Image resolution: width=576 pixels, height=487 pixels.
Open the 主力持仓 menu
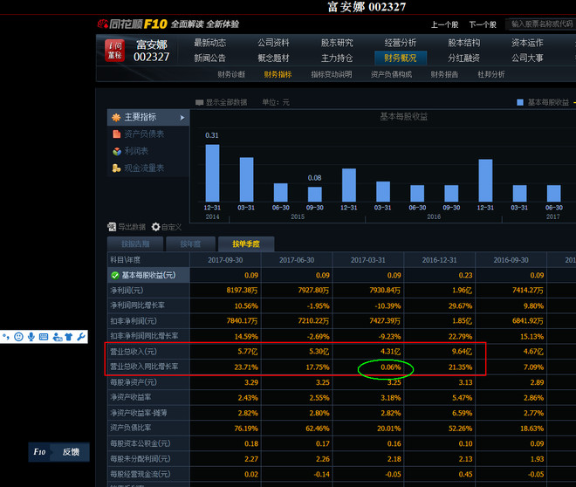pos(337,58)
